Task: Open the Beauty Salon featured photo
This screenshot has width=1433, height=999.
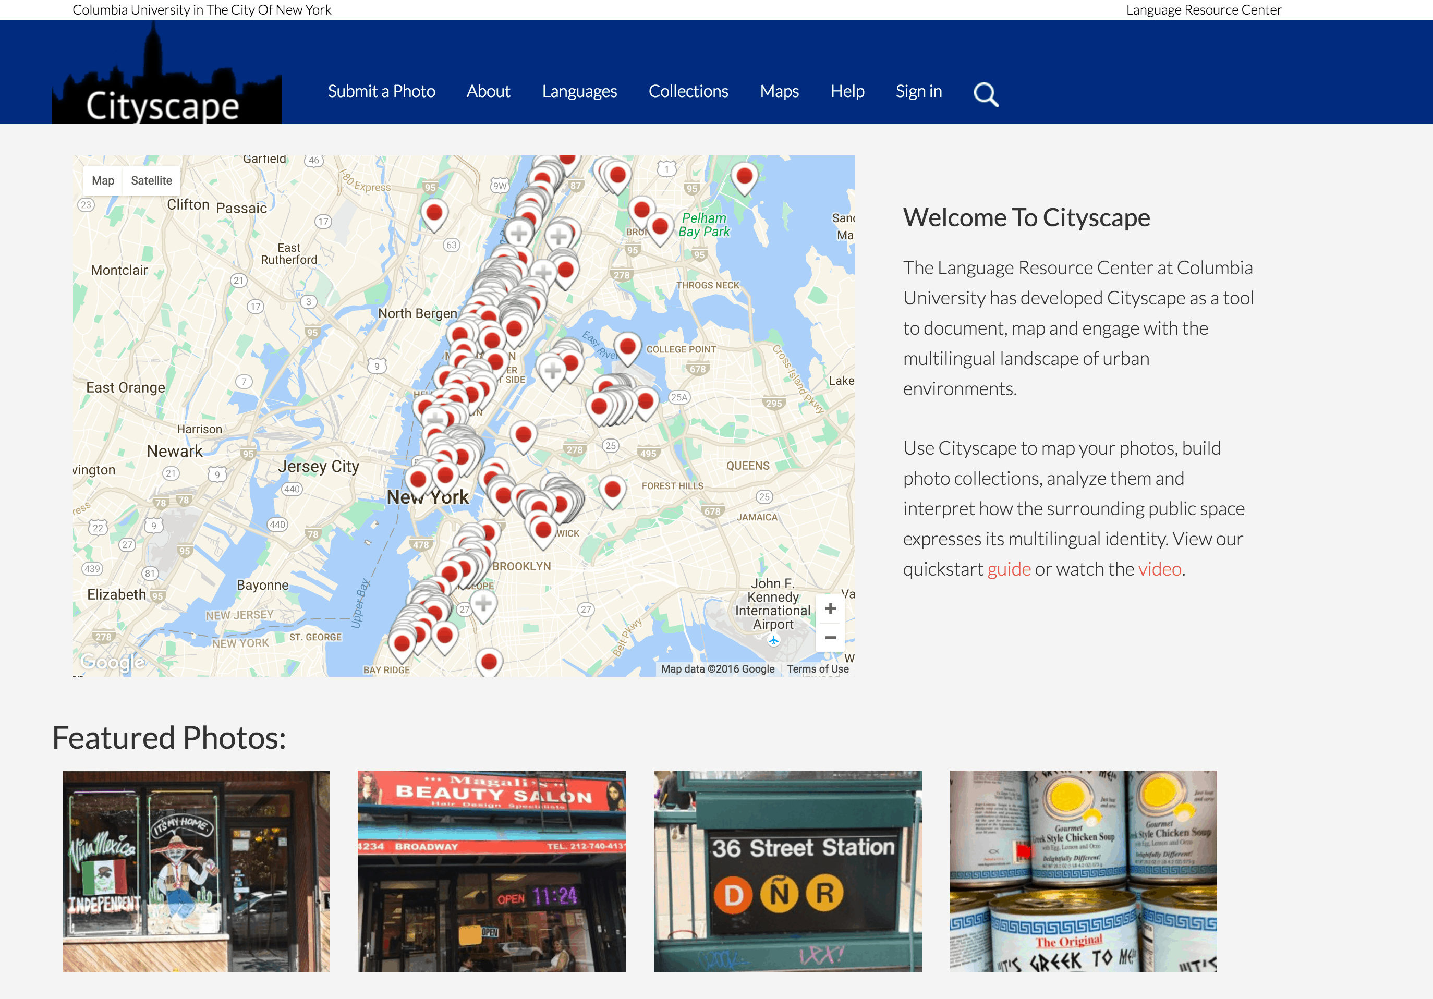Action: coord(491,870)
